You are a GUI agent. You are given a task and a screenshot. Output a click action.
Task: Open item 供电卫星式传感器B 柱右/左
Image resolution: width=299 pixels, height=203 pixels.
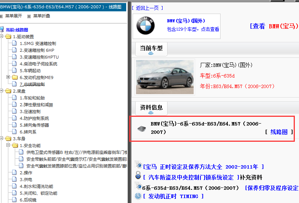click(x=77, y=152)
